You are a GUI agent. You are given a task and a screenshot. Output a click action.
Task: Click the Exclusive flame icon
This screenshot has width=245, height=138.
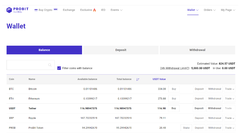95,10
